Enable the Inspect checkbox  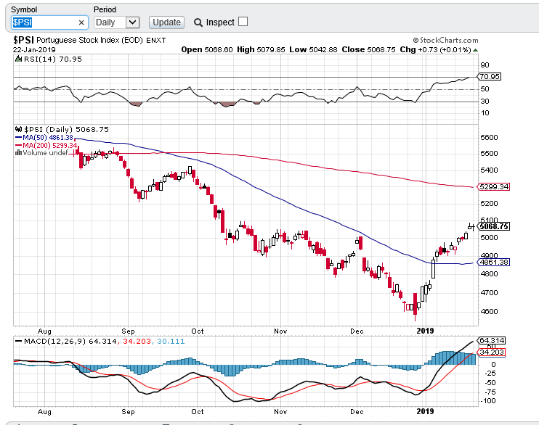(x=243, y=22)
